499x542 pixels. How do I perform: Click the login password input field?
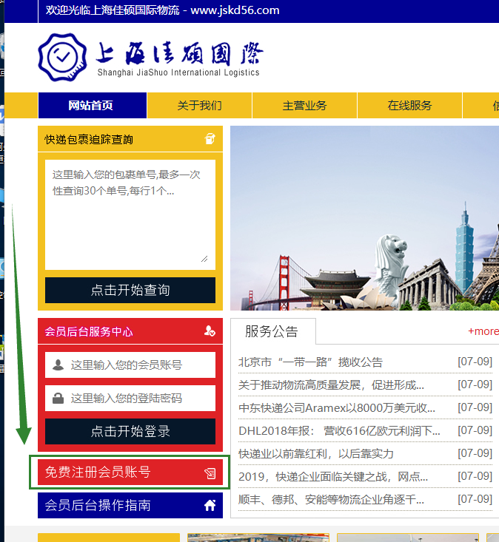point(137,399)
